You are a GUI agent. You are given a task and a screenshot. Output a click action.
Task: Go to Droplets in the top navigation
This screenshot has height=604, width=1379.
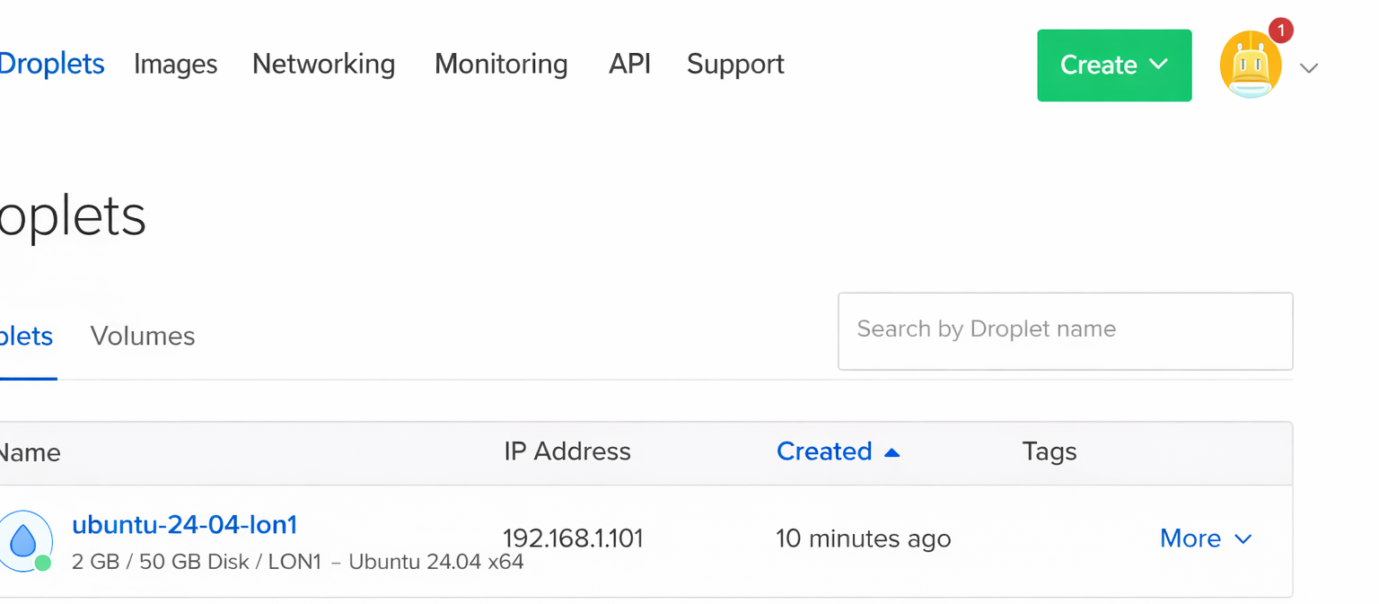pyautogui.click(x=52, y=64)
